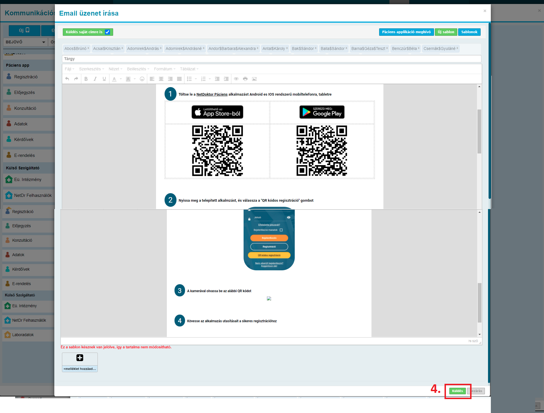Insert an emoticon from the toolbar

point(142,79)
